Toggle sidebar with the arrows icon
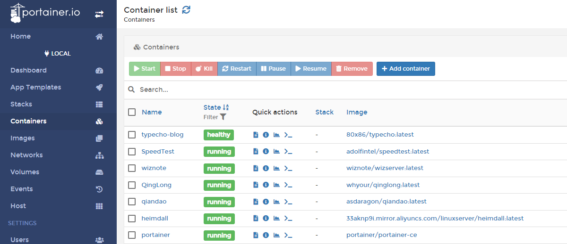The height and width of the screenshot is (244, 567). 99,15
